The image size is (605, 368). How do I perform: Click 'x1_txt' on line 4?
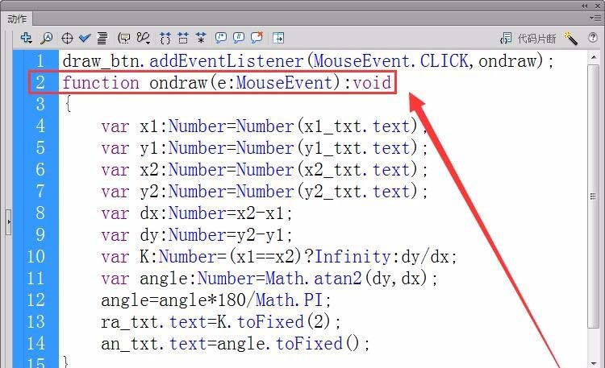click(x=333, y=126)
